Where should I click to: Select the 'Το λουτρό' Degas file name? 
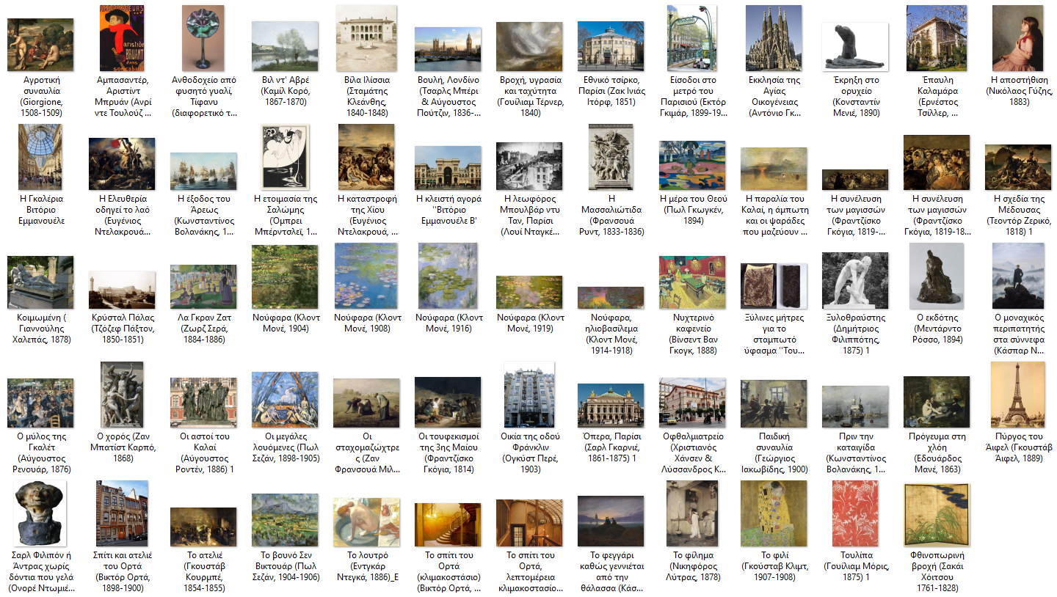coord(367,567)
